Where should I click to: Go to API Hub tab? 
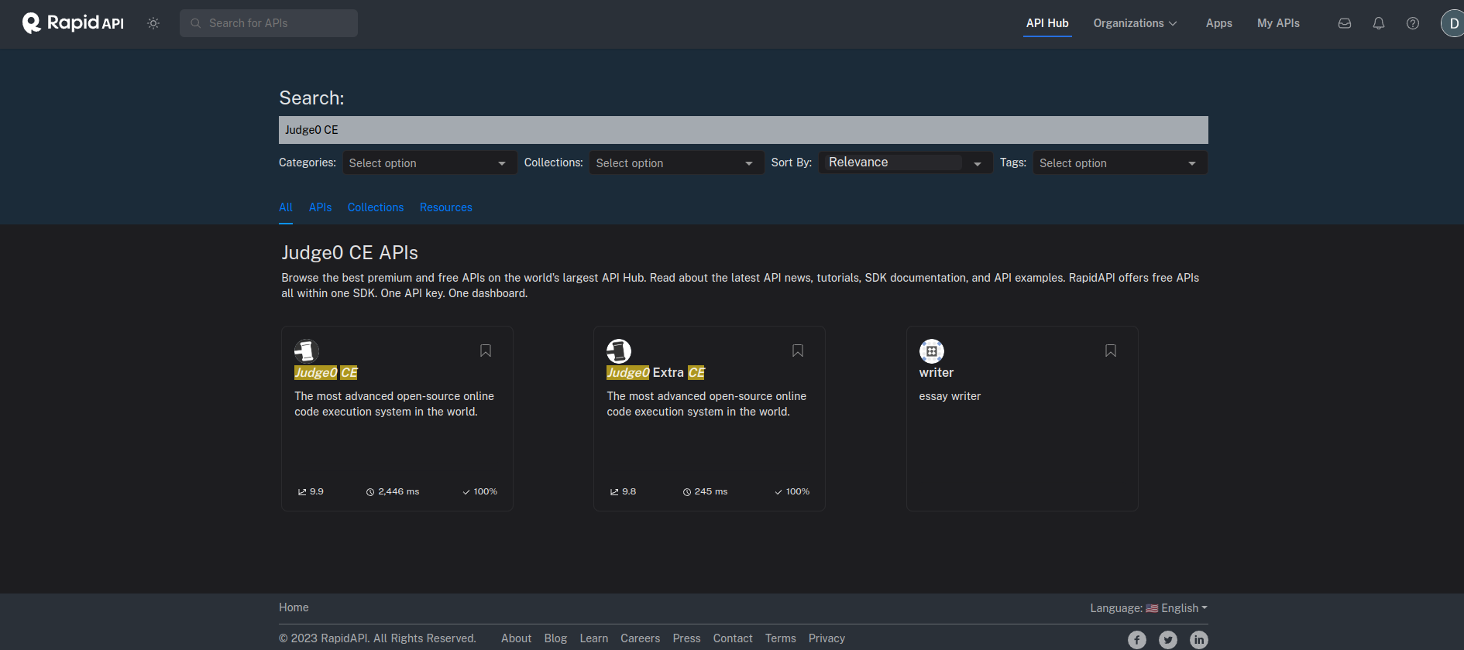click(1047, 23)
